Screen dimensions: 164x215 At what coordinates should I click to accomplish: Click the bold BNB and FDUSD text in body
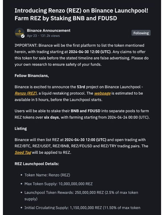(86, 111)
